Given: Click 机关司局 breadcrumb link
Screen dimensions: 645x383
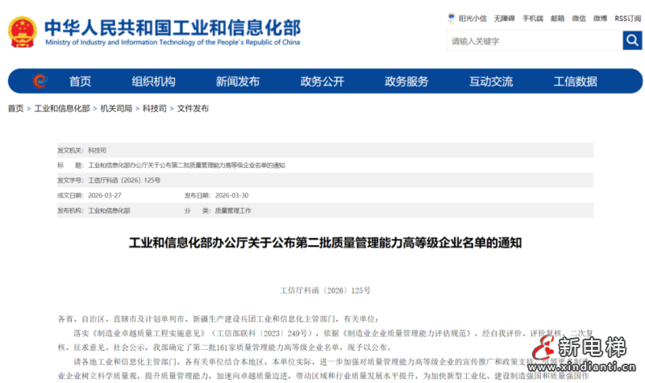Looking at the screenshot, I should coord(116,108).
